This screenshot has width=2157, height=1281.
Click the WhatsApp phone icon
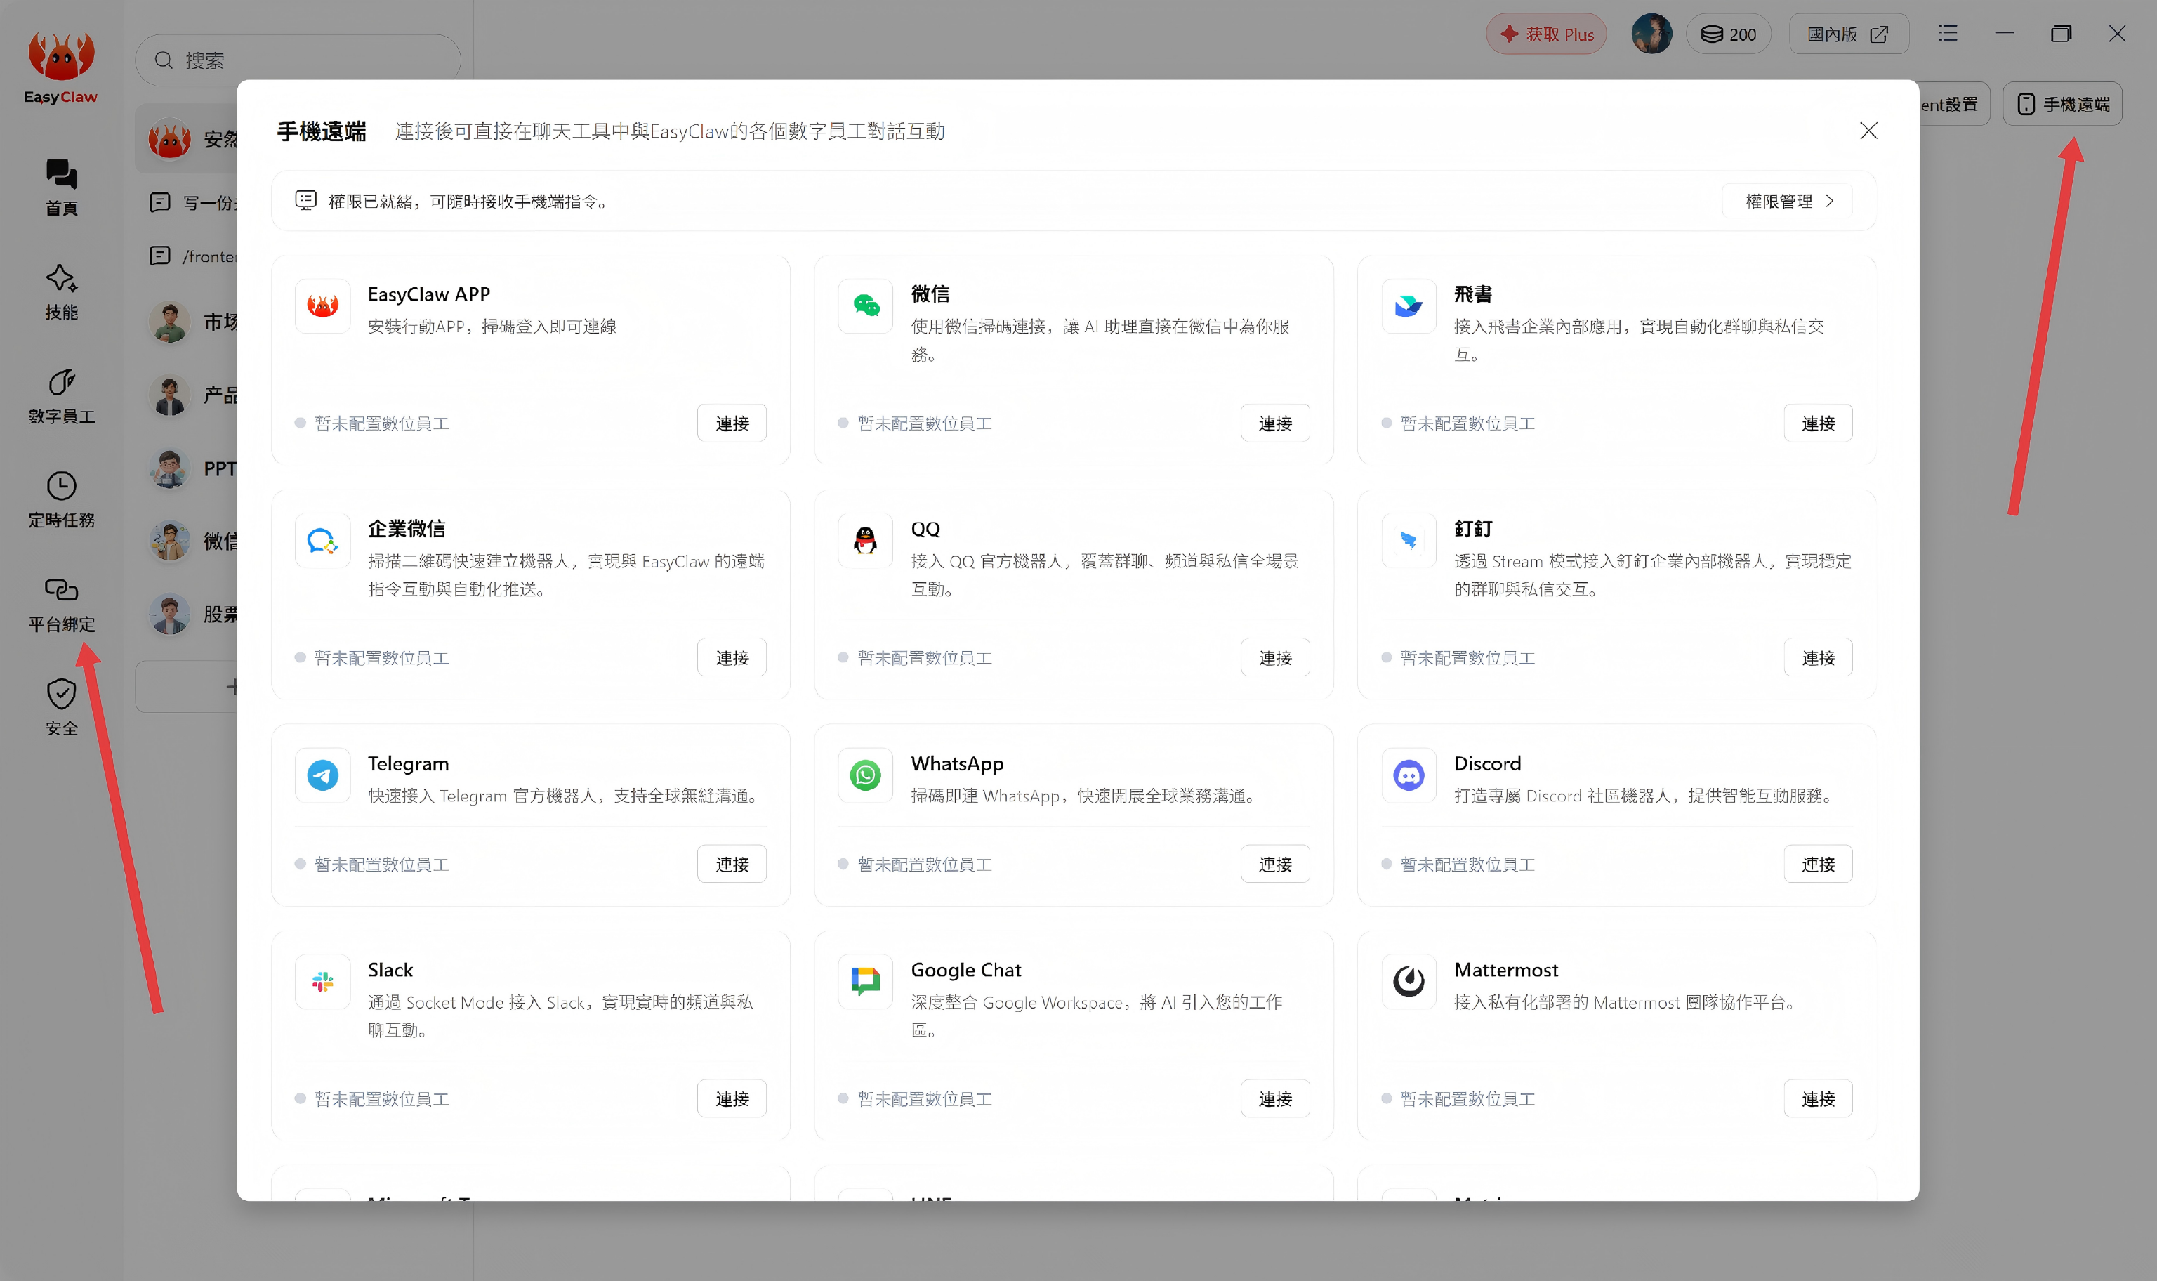coord(865,775)
